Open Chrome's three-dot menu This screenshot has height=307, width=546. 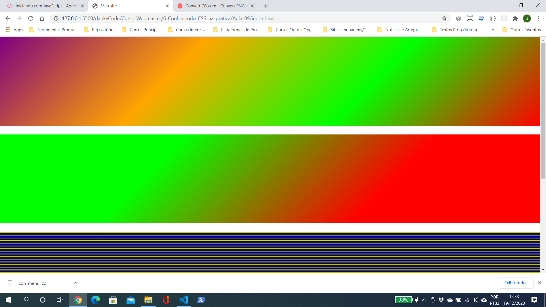[538, 18]
